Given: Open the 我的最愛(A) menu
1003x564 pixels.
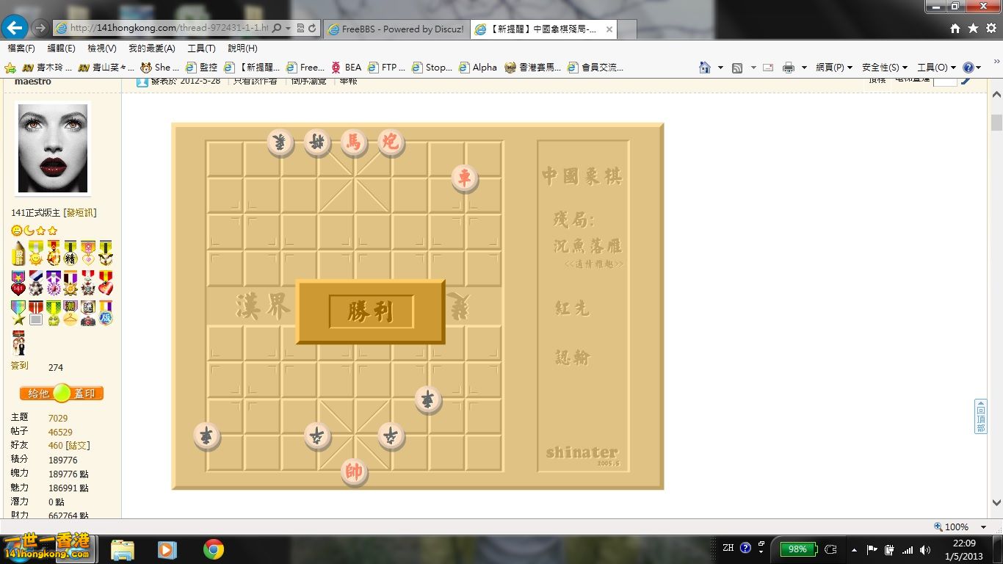Looking at the screenshot, I should click(x=151, y=48).
